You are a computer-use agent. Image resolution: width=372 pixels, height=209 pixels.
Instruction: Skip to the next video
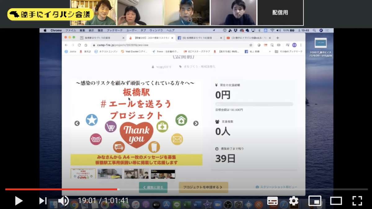pyautogui.click(x=43, y=201)
